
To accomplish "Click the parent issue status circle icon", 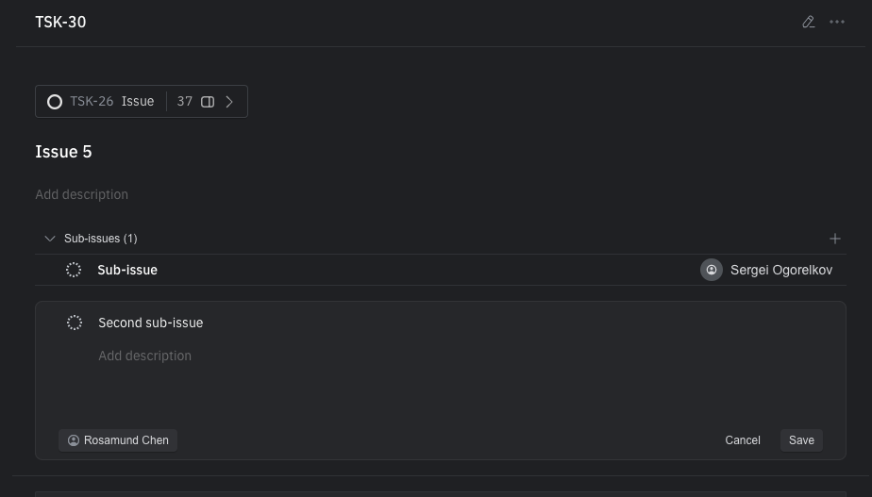I will [55, 102].
